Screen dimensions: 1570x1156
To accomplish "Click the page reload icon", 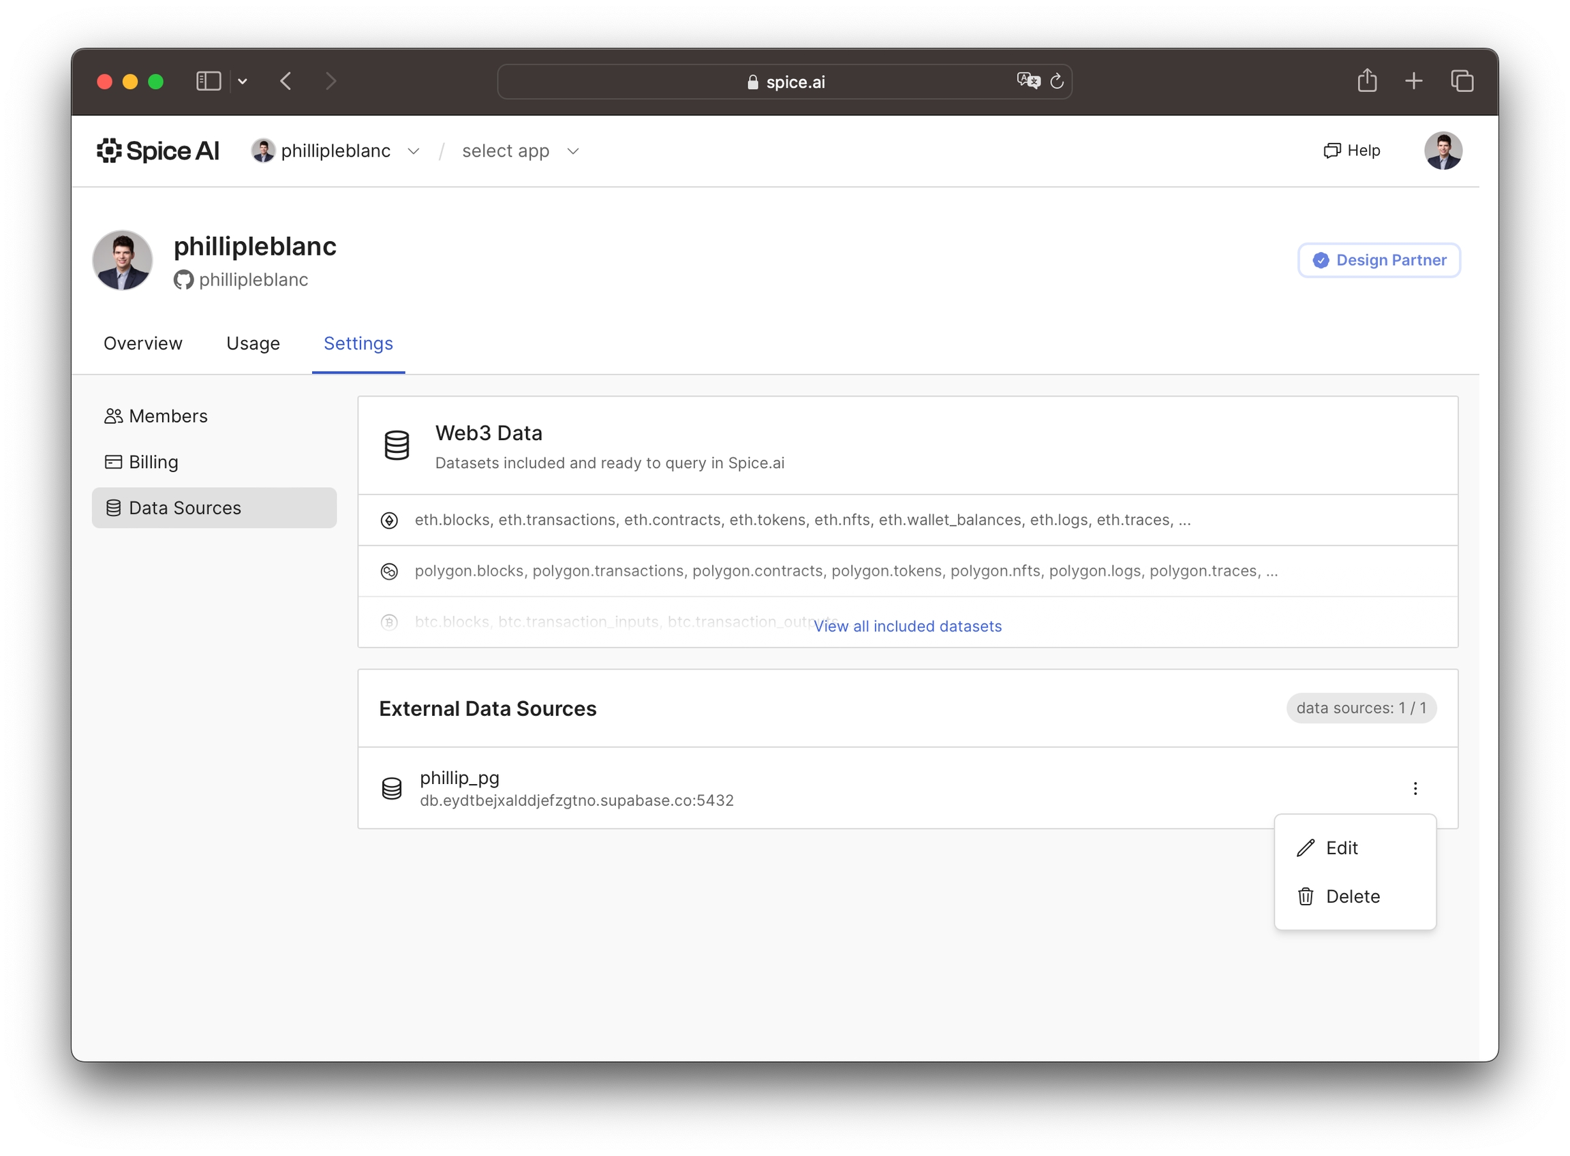I will pyautogui.click(x=1057, y=81).
